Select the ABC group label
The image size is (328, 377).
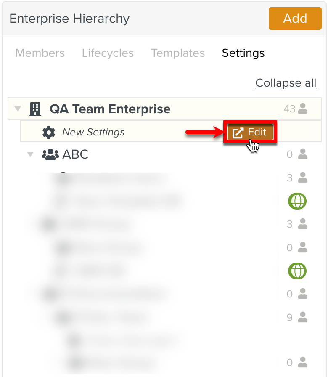76,154
